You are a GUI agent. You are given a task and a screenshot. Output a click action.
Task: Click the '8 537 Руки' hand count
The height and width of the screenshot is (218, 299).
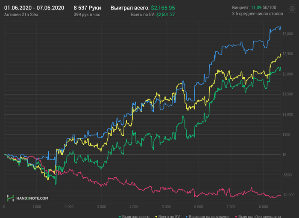click(x=87, y=8)
